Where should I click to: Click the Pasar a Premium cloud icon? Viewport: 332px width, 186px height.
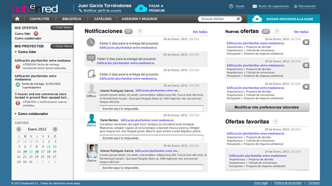(x=141, y=8)
